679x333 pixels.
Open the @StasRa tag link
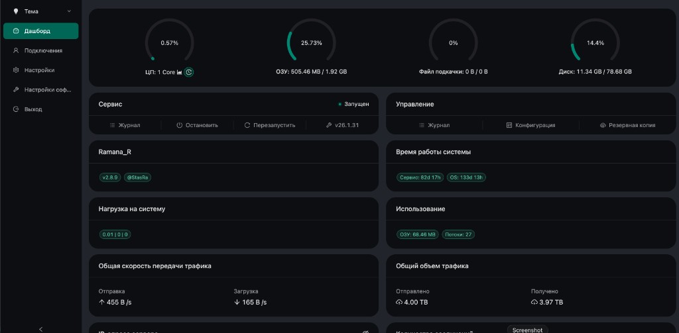pos(138,177)
